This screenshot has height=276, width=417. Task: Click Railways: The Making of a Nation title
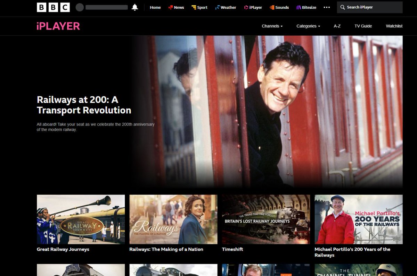[x=166, y=249]
